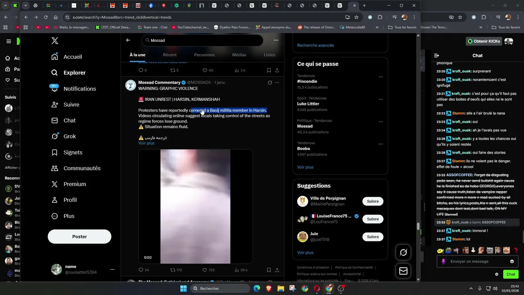The width and height of the screenshot is (524, 295).
Task: Follow Jule account
Action: point(373,237)
